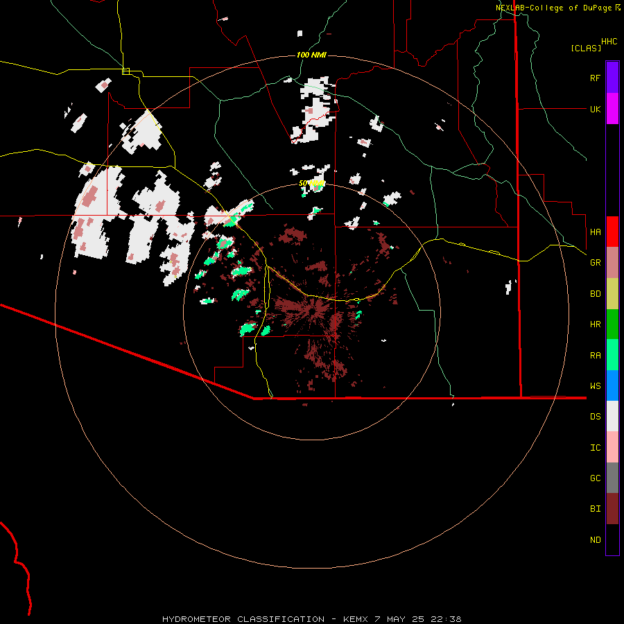Viewport: 624px width, 624px height.
Task: Click the HR legend label
Action: point(595,324)
